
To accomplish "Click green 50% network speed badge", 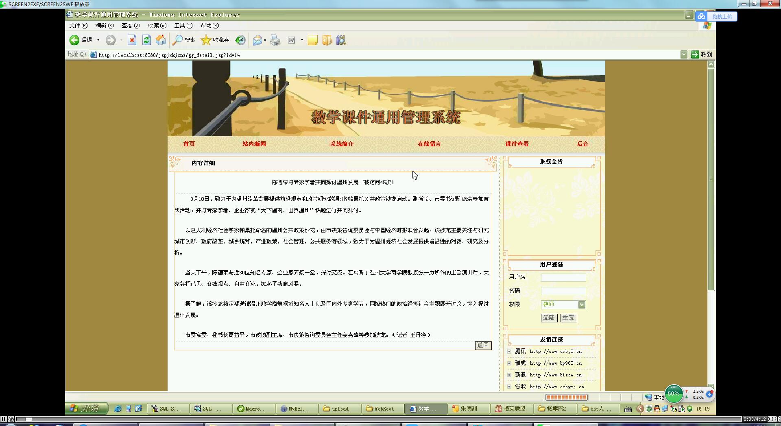I will tap(674, 393).
